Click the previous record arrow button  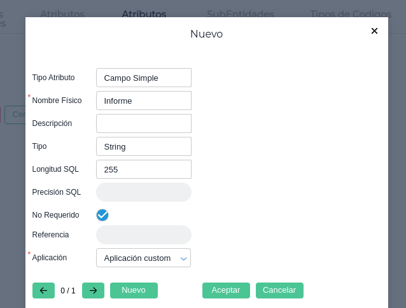point(43,290)
